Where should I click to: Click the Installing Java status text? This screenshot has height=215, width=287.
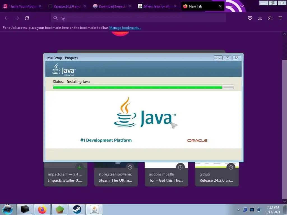coord(78,81)
